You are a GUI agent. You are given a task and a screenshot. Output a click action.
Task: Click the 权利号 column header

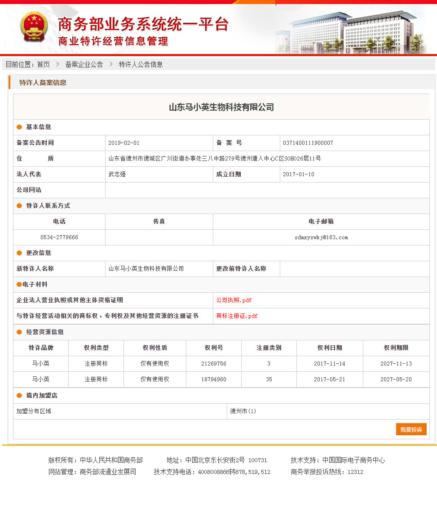214,348
